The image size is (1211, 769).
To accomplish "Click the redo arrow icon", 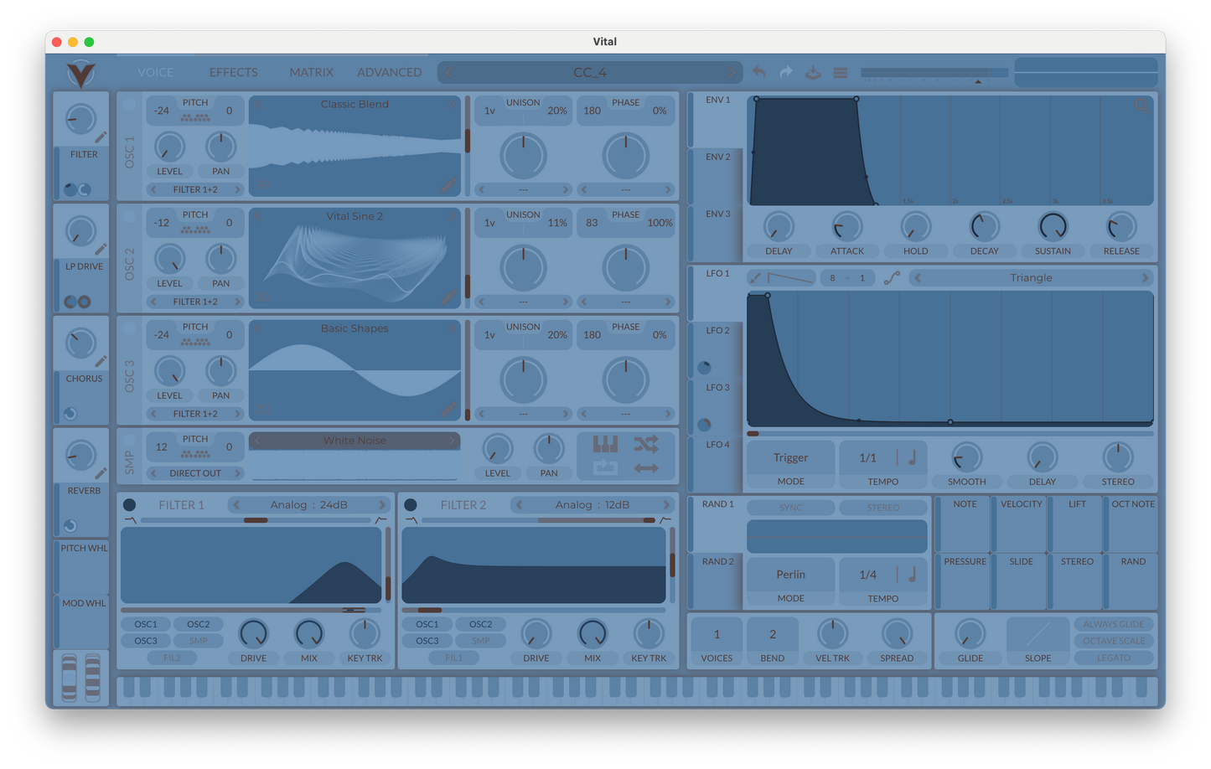I will [786, 73].
